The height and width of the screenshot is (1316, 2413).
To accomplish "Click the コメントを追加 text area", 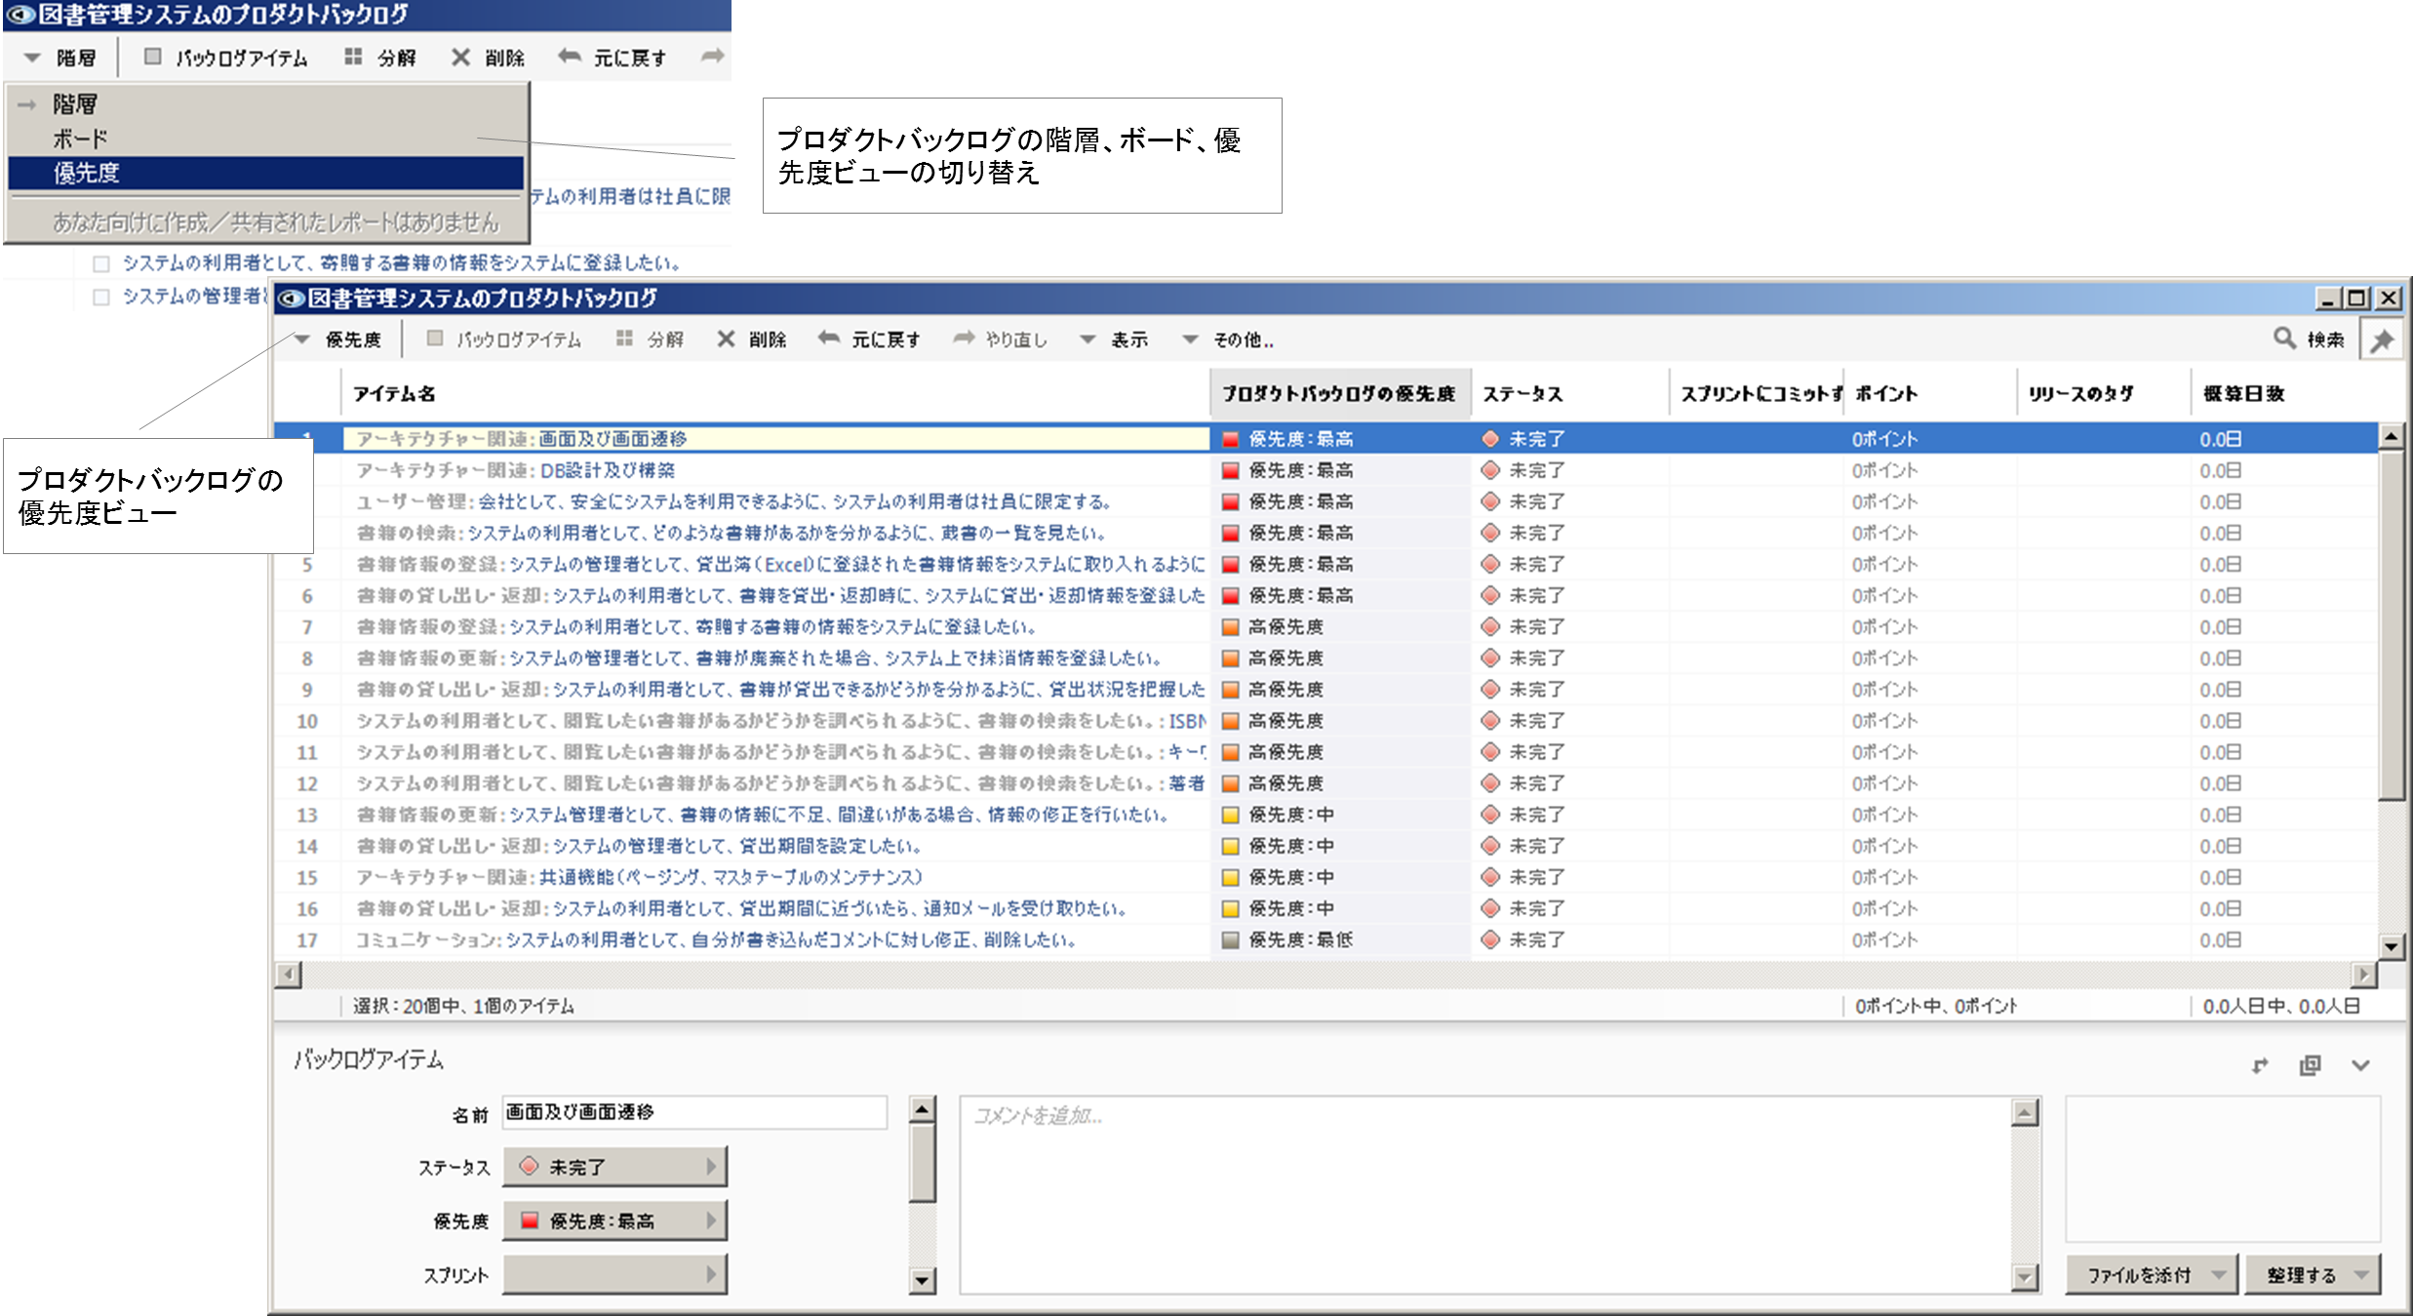I will pos(1485,1196).
